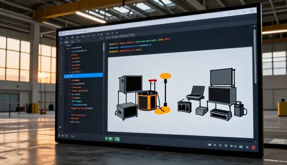Click the all-blue second code line in the editor
The height and width of the screenshot is (165, 287).
tap(130, 47)
